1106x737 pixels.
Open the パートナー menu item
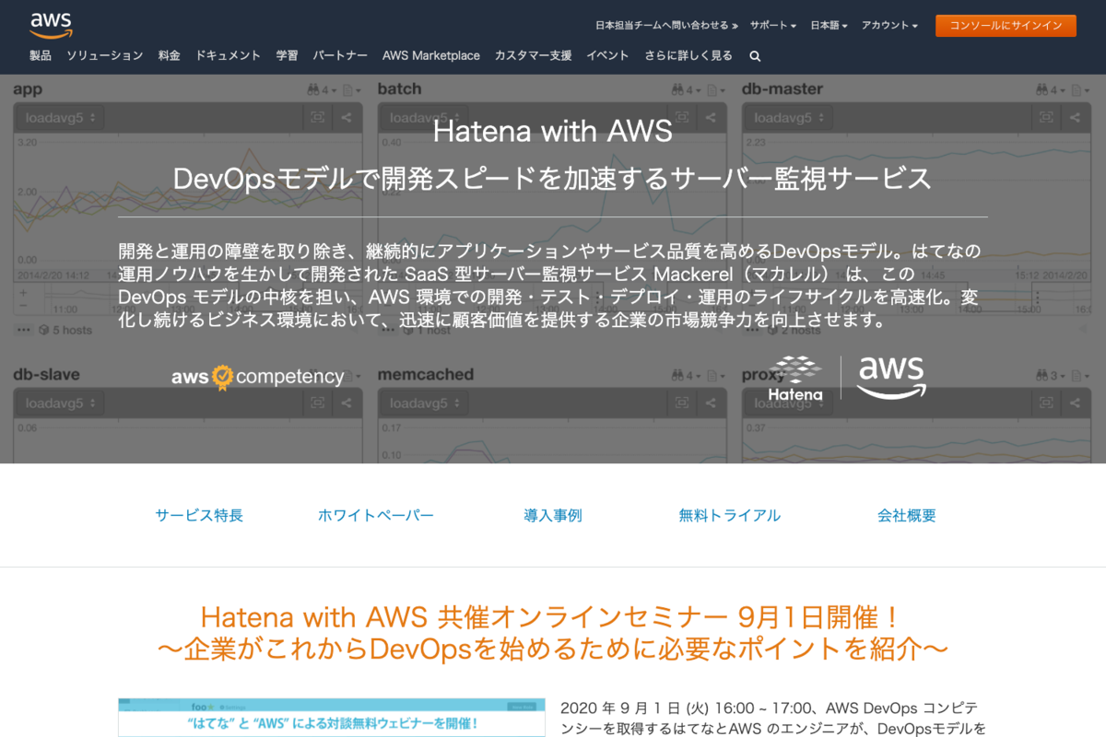point(340,55)
